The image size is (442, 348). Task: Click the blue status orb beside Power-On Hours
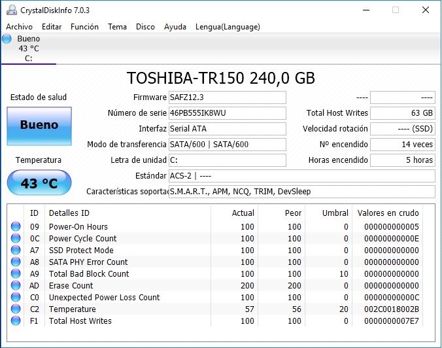[x=15, y=227]
